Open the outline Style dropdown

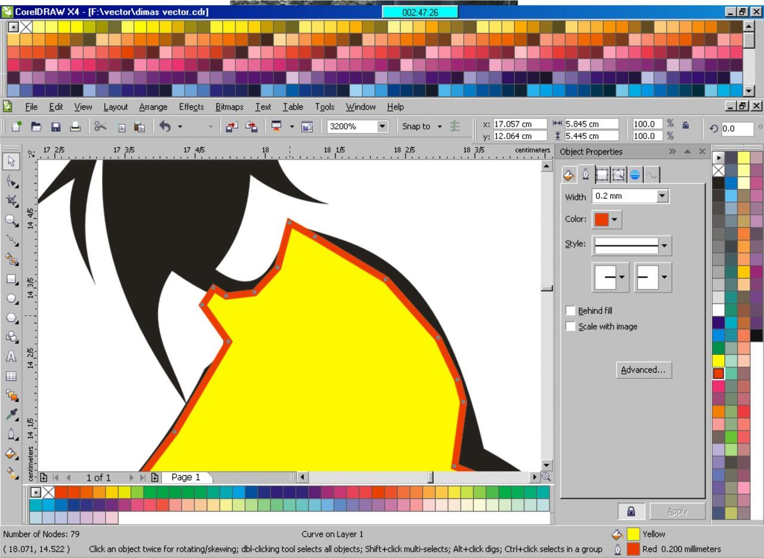pyautogui.click(x=664, y=245)
